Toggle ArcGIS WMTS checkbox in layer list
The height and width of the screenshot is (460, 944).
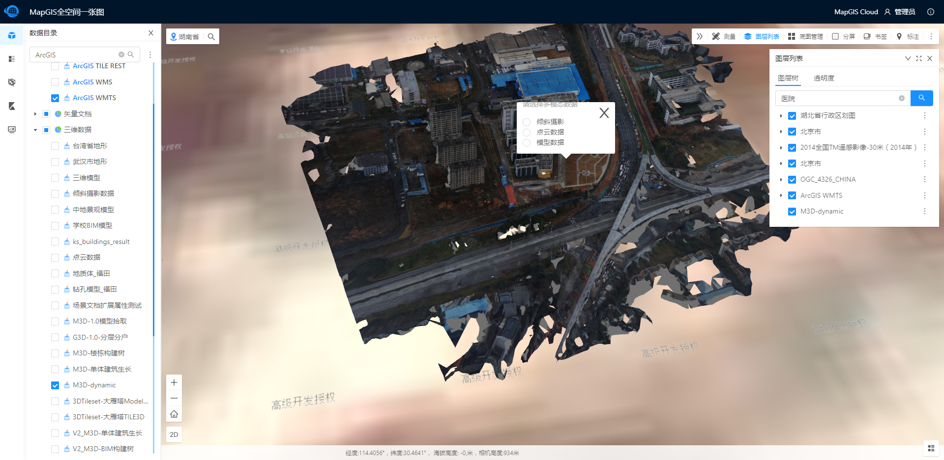point(792,195)
